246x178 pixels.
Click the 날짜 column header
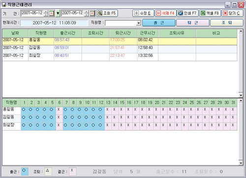click(x=15, y=33)
